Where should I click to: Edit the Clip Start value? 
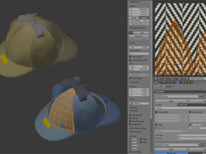click(139, 66)
